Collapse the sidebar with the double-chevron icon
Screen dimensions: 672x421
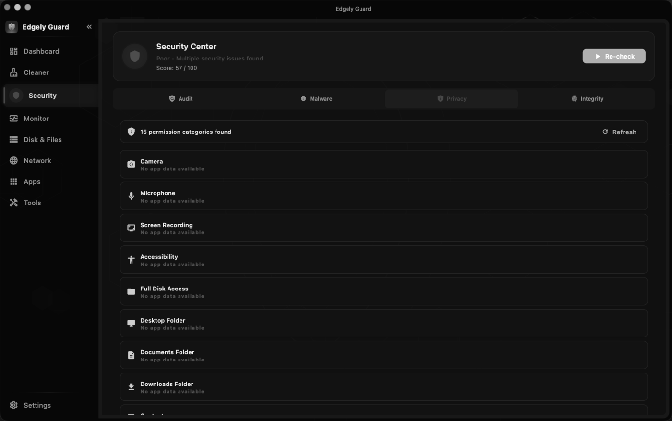pyautogui.click(x=89, y=27)
